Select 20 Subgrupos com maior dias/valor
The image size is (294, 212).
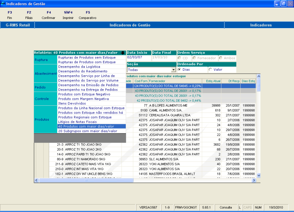click(x=88, y=131)
